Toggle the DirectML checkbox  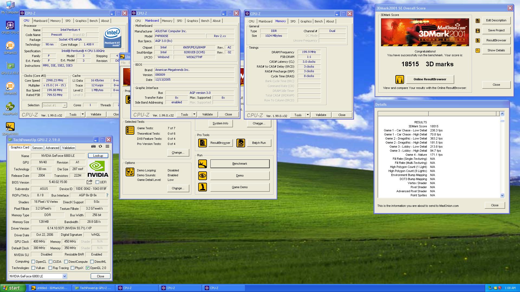92,261
